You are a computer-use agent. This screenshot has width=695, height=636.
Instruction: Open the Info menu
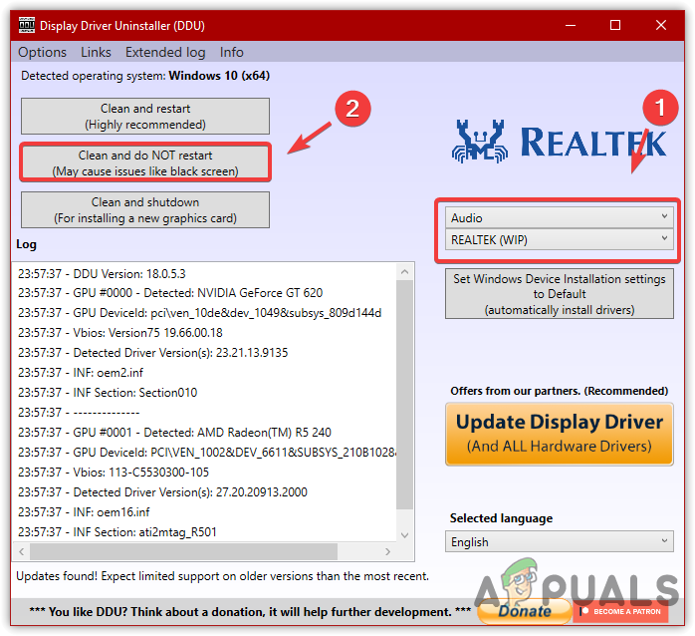[x=231, y=53]
